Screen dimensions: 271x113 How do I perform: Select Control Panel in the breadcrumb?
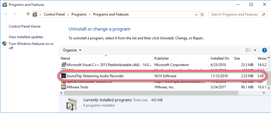point(54,14)
